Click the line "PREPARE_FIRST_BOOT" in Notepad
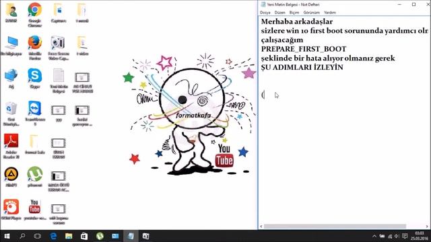This screenshot has height=242, width=431. [304, 49]
